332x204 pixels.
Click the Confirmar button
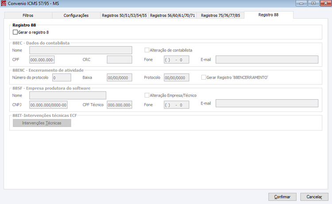pos(282,197)
